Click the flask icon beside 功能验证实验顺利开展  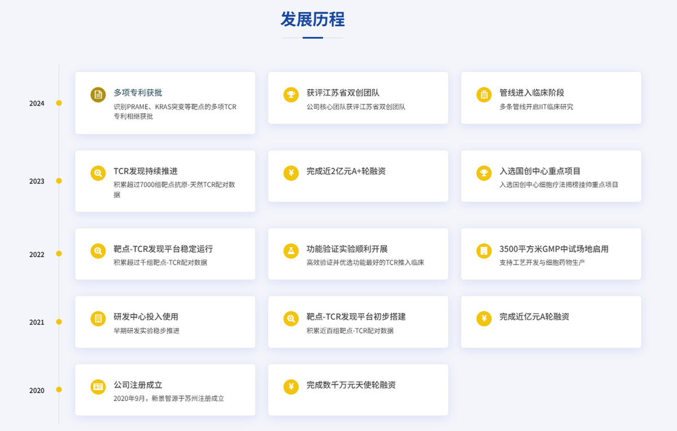click(291, 251)
